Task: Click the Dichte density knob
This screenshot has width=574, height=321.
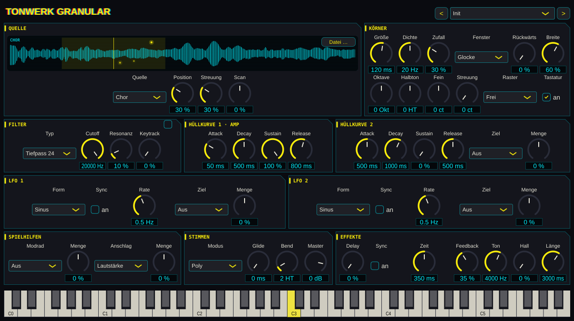Action: point(410,53)
